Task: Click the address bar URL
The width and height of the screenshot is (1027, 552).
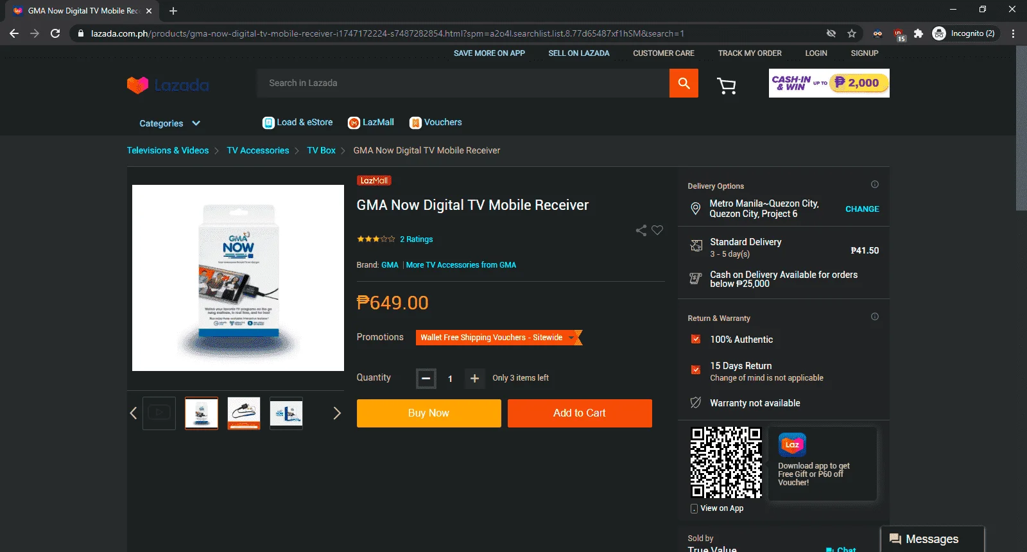Action: [388, 33]
